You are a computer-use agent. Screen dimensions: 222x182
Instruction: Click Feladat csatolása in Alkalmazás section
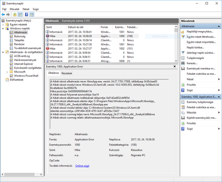pyautogui.click(x=201, y=74)
